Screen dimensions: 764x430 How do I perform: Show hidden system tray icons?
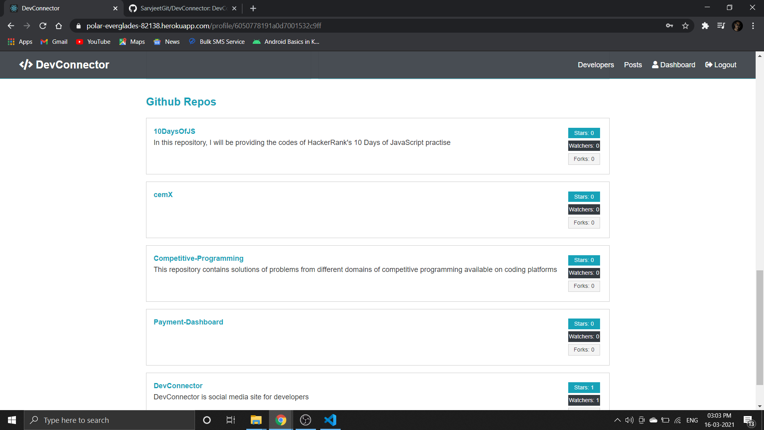617,420
